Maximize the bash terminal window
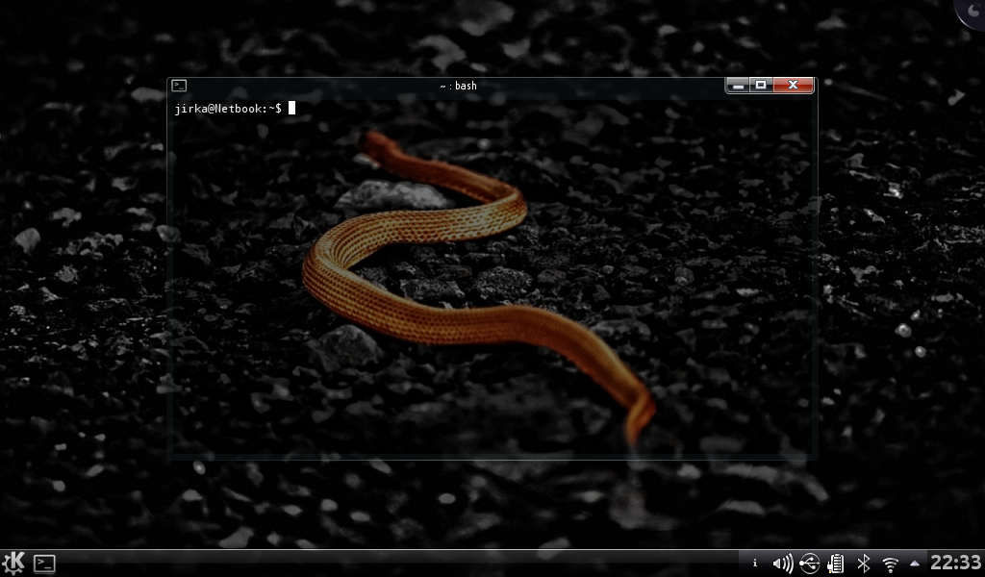This screenshot has width=985, height=577. [761, 85]
